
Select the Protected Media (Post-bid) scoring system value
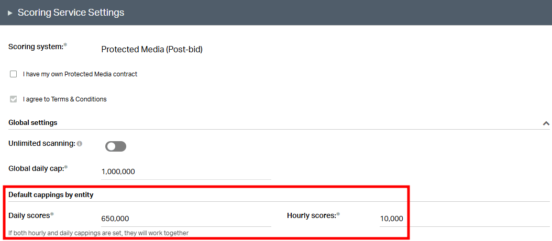[x=152, y=50]
